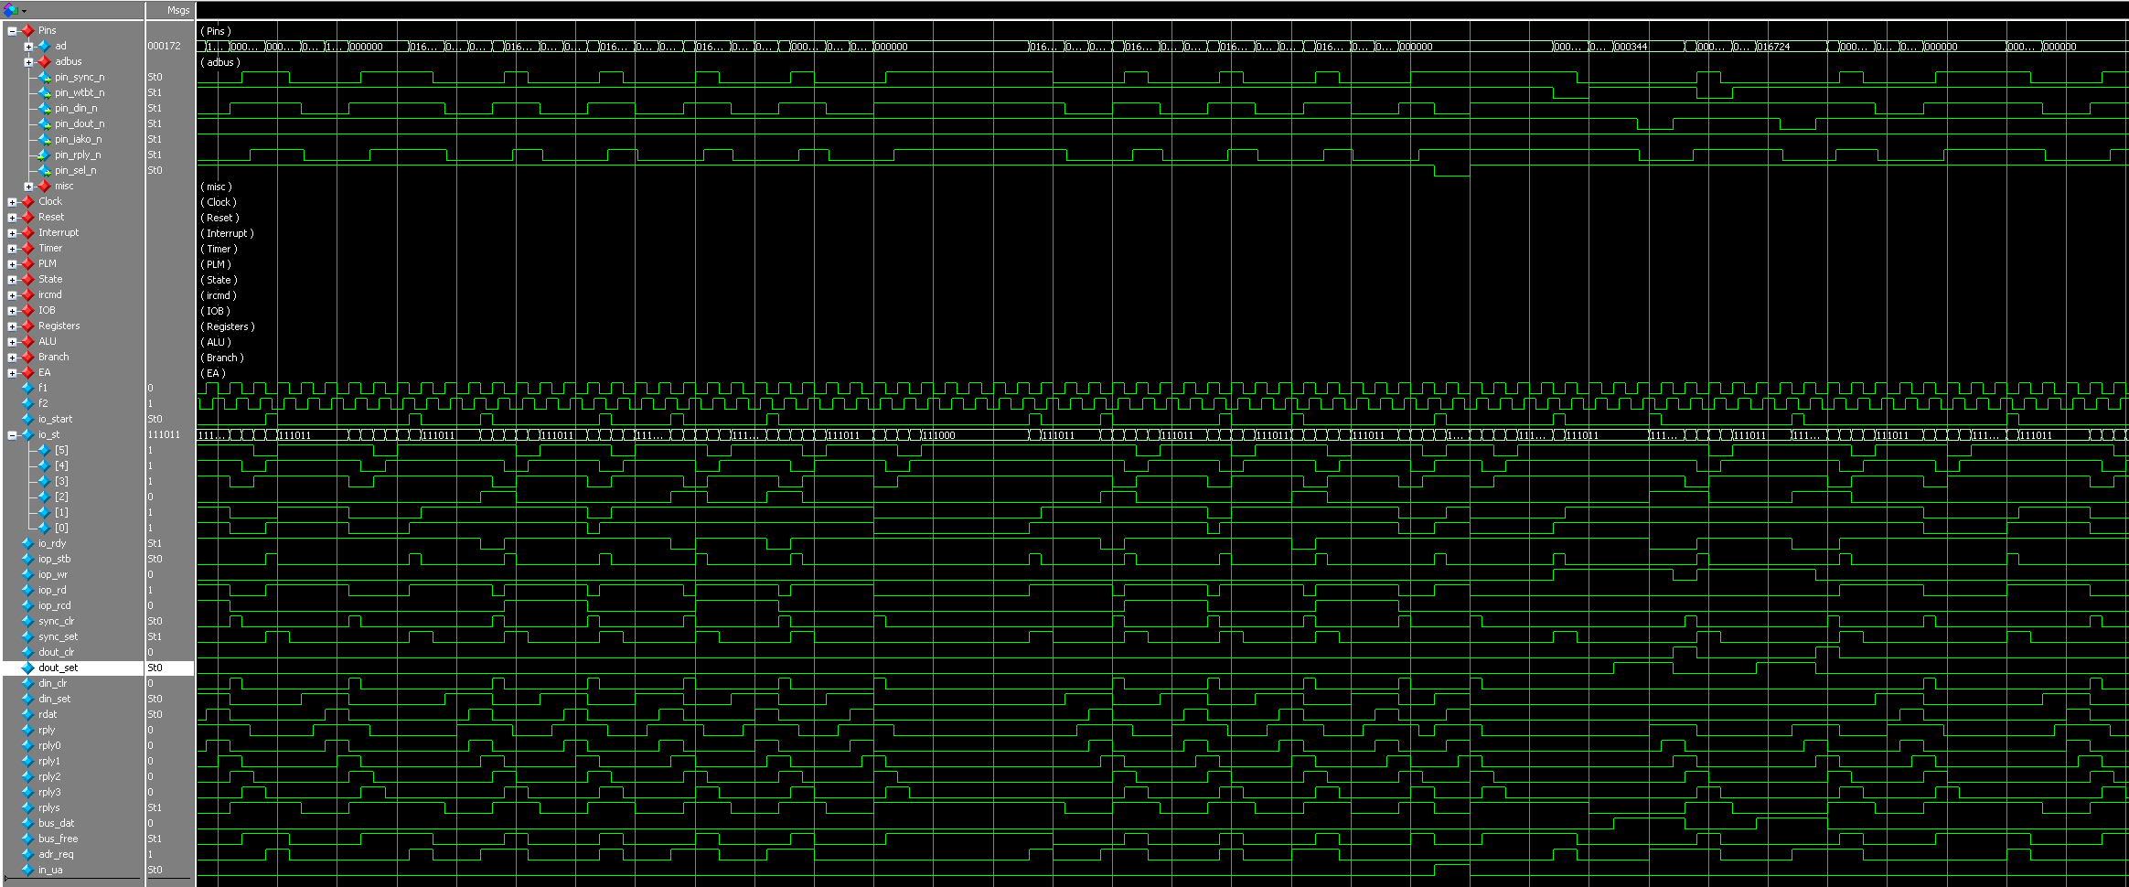Click the Msgs column header
The image size is (2129, 887).
pos(178,10)
